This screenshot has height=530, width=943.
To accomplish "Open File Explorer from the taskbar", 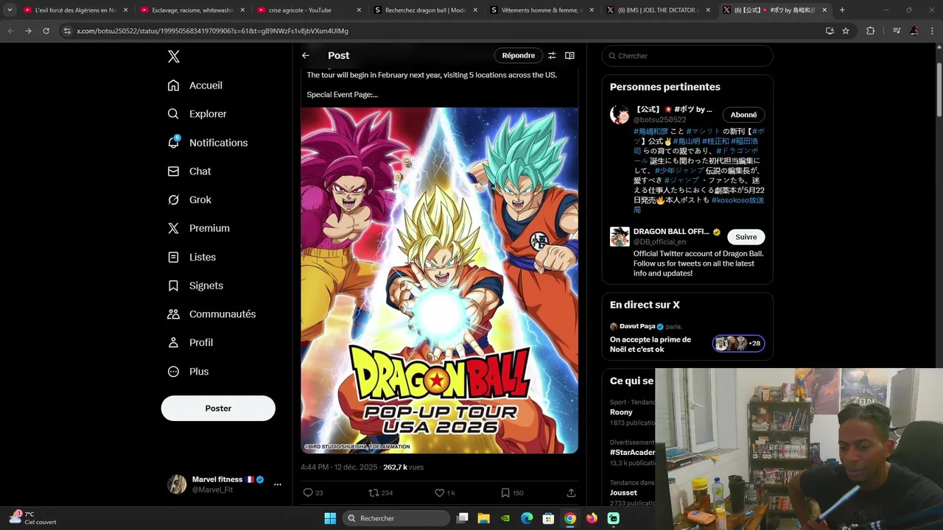I will coord(483,518).
